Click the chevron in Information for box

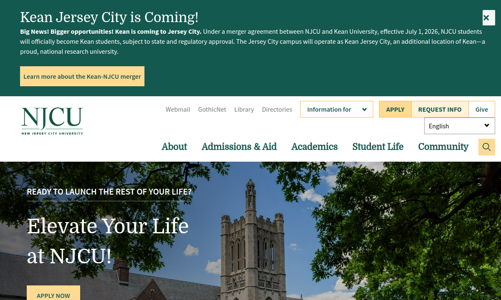click(x=364, y=110)
